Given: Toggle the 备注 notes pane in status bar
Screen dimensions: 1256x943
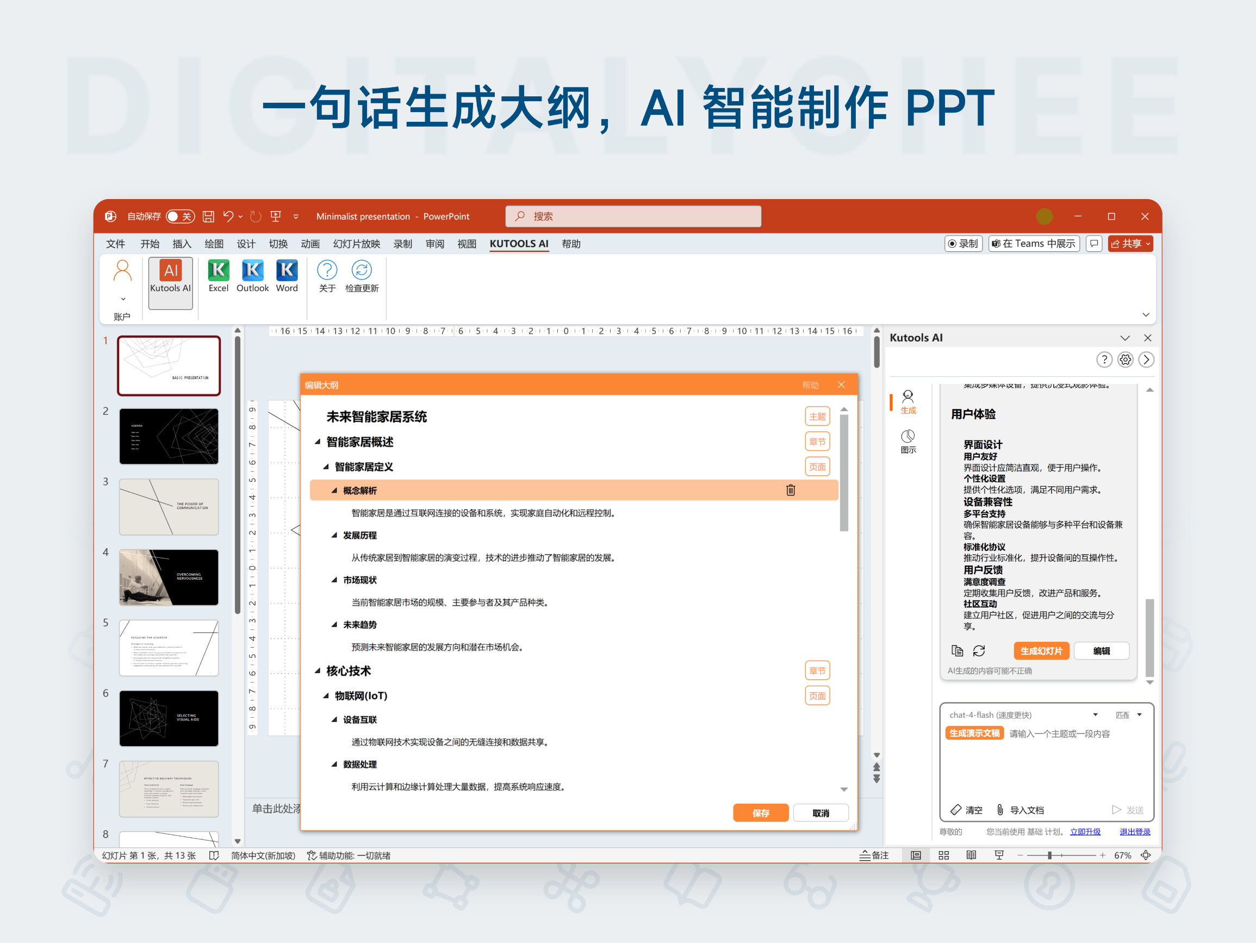Looking at the screenshot, I should (x=874, y=855).
